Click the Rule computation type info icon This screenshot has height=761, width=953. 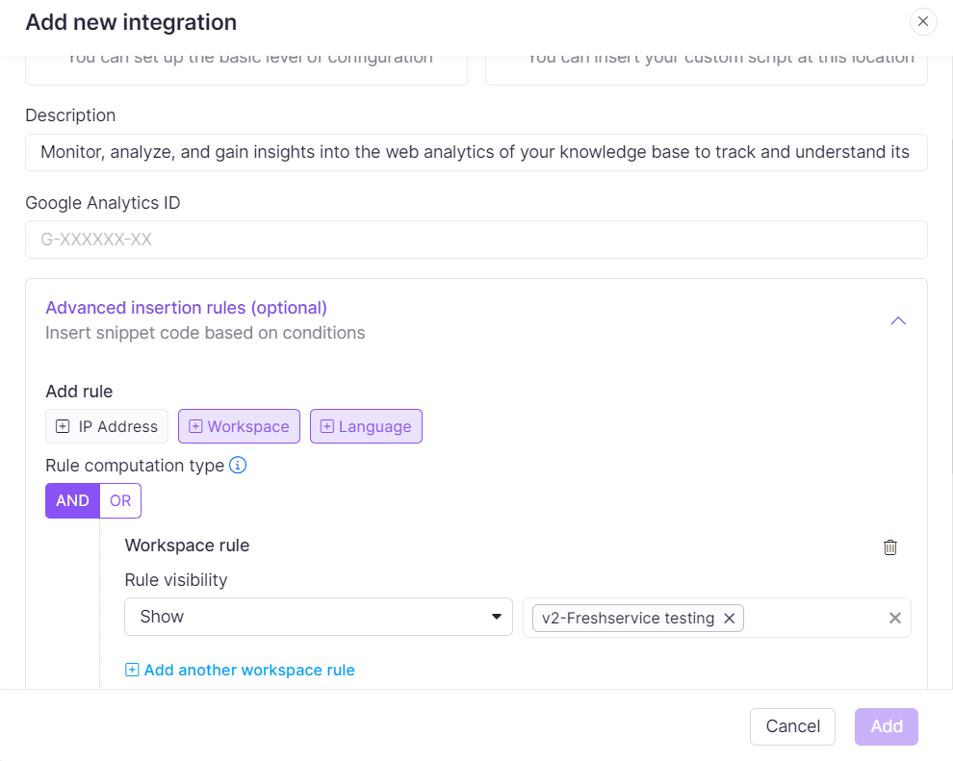click(x=238, y=466)
